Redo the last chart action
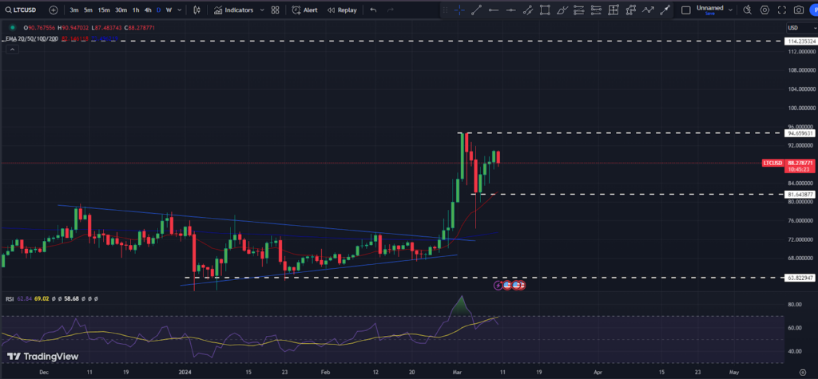The width and height of the screenshot is (818, 379). pos(390,10)
